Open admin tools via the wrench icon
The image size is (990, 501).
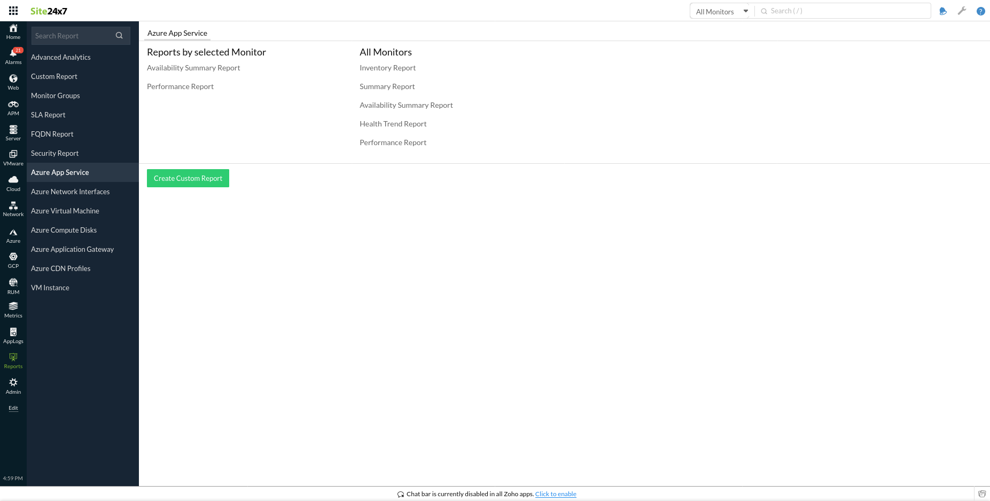tap(962, 11)
